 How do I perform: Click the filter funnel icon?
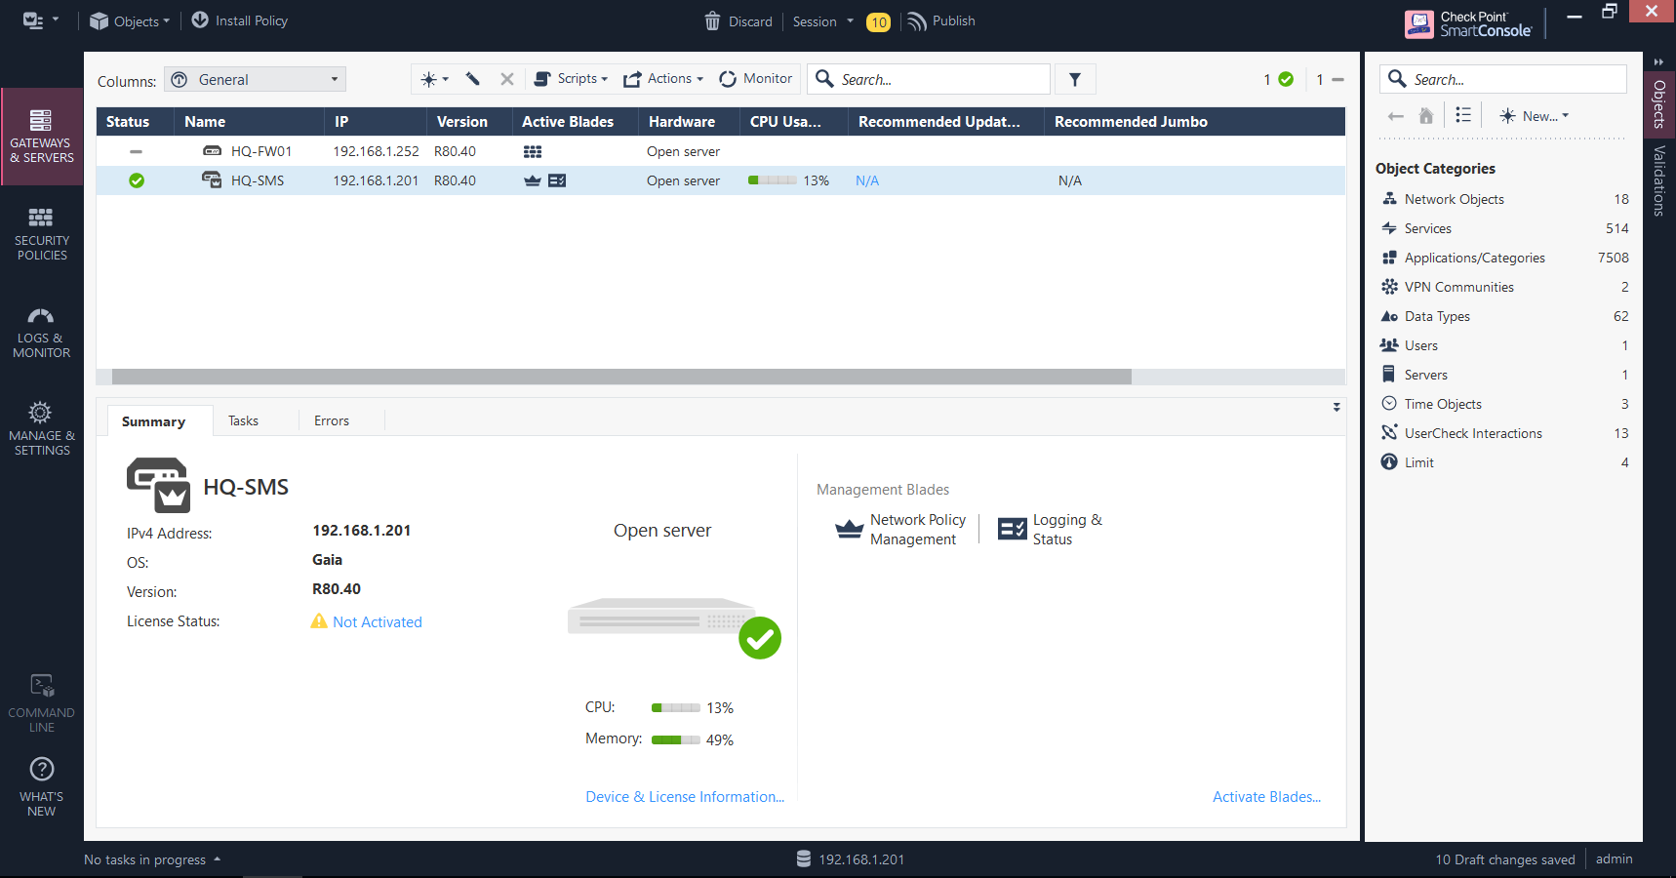coord(1075,80)
